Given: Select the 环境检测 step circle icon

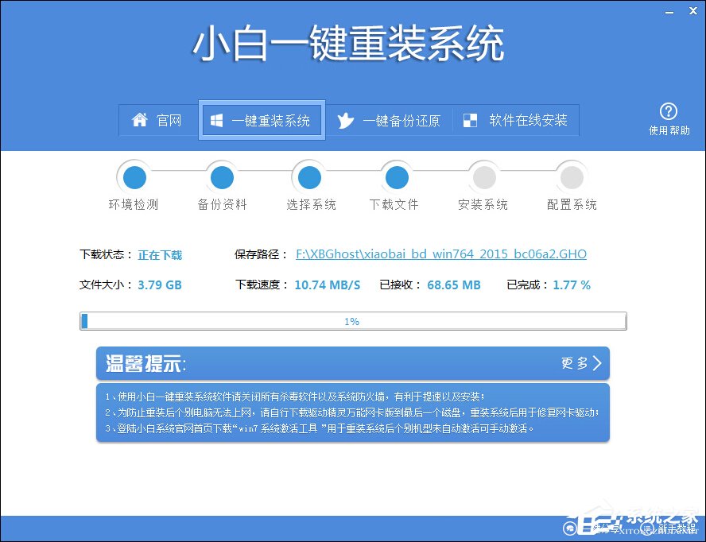Looking at the screenshot, I should (134, 177).
